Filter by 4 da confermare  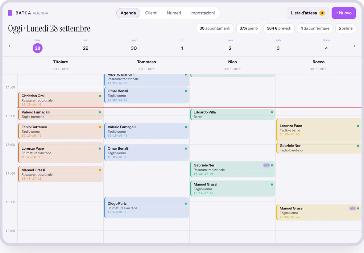[x=315, y=28]
